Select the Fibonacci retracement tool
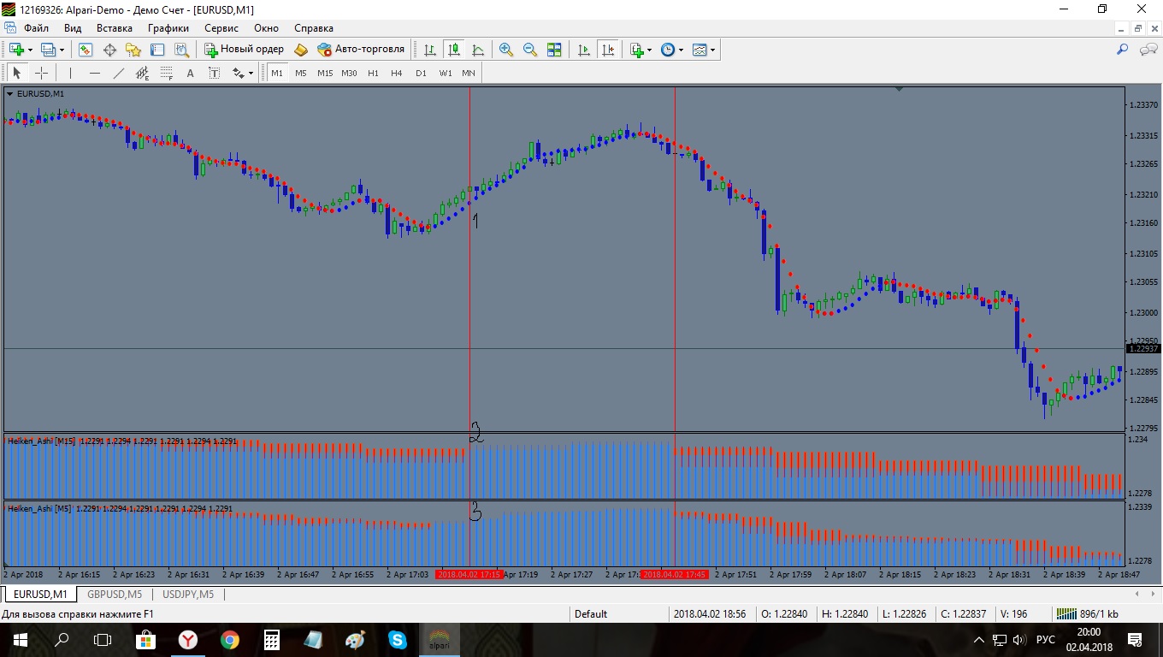The image size is (1163, 657). point(167,73)
